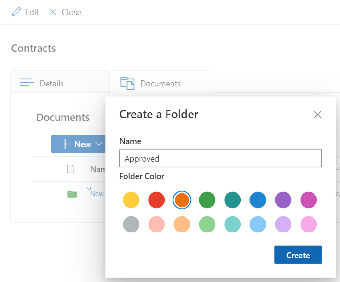Click the file type column header icon
This screenshot has height=282, width=340.
tap(71, 169)
